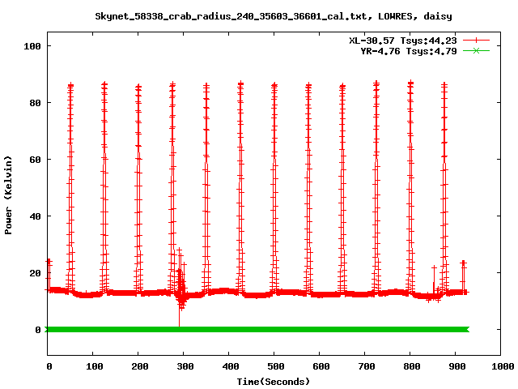Click the x-axis tick label 800
The width and height of the screenshot is (518, 389).
(412, 366)
